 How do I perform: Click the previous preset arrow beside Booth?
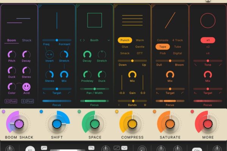click(80, 40)
